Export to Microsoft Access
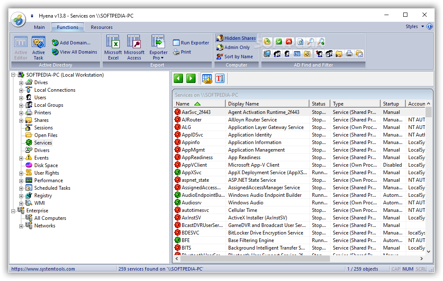 tap(134, 48)
